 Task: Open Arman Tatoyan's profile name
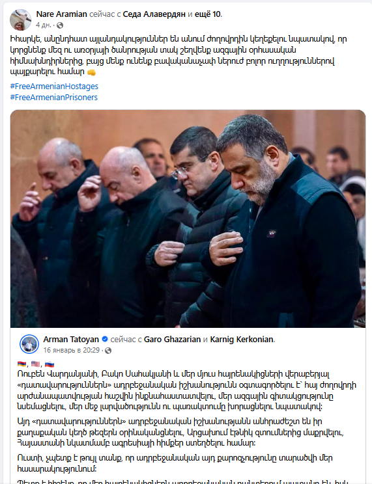pos(71,339)
